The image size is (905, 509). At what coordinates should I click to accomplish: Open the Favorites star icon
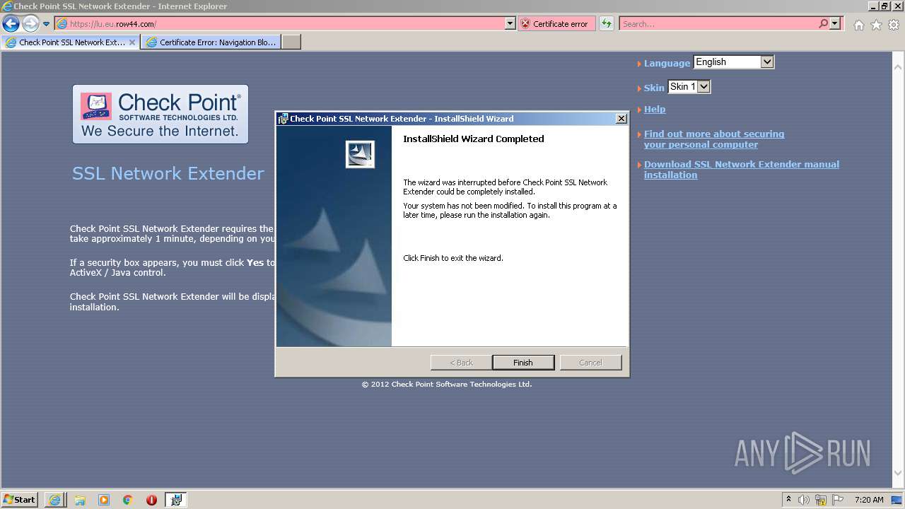tap(876, 25)
